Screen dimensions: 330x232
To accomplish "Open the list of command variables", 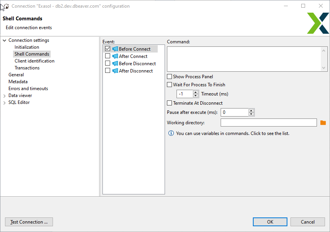I will click(230, 133).
